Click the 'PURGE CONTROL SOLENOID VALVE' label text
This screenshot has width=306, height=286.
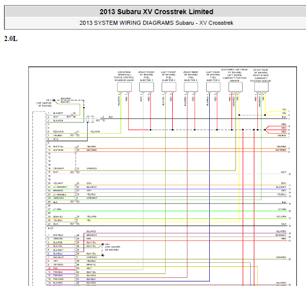124,79
